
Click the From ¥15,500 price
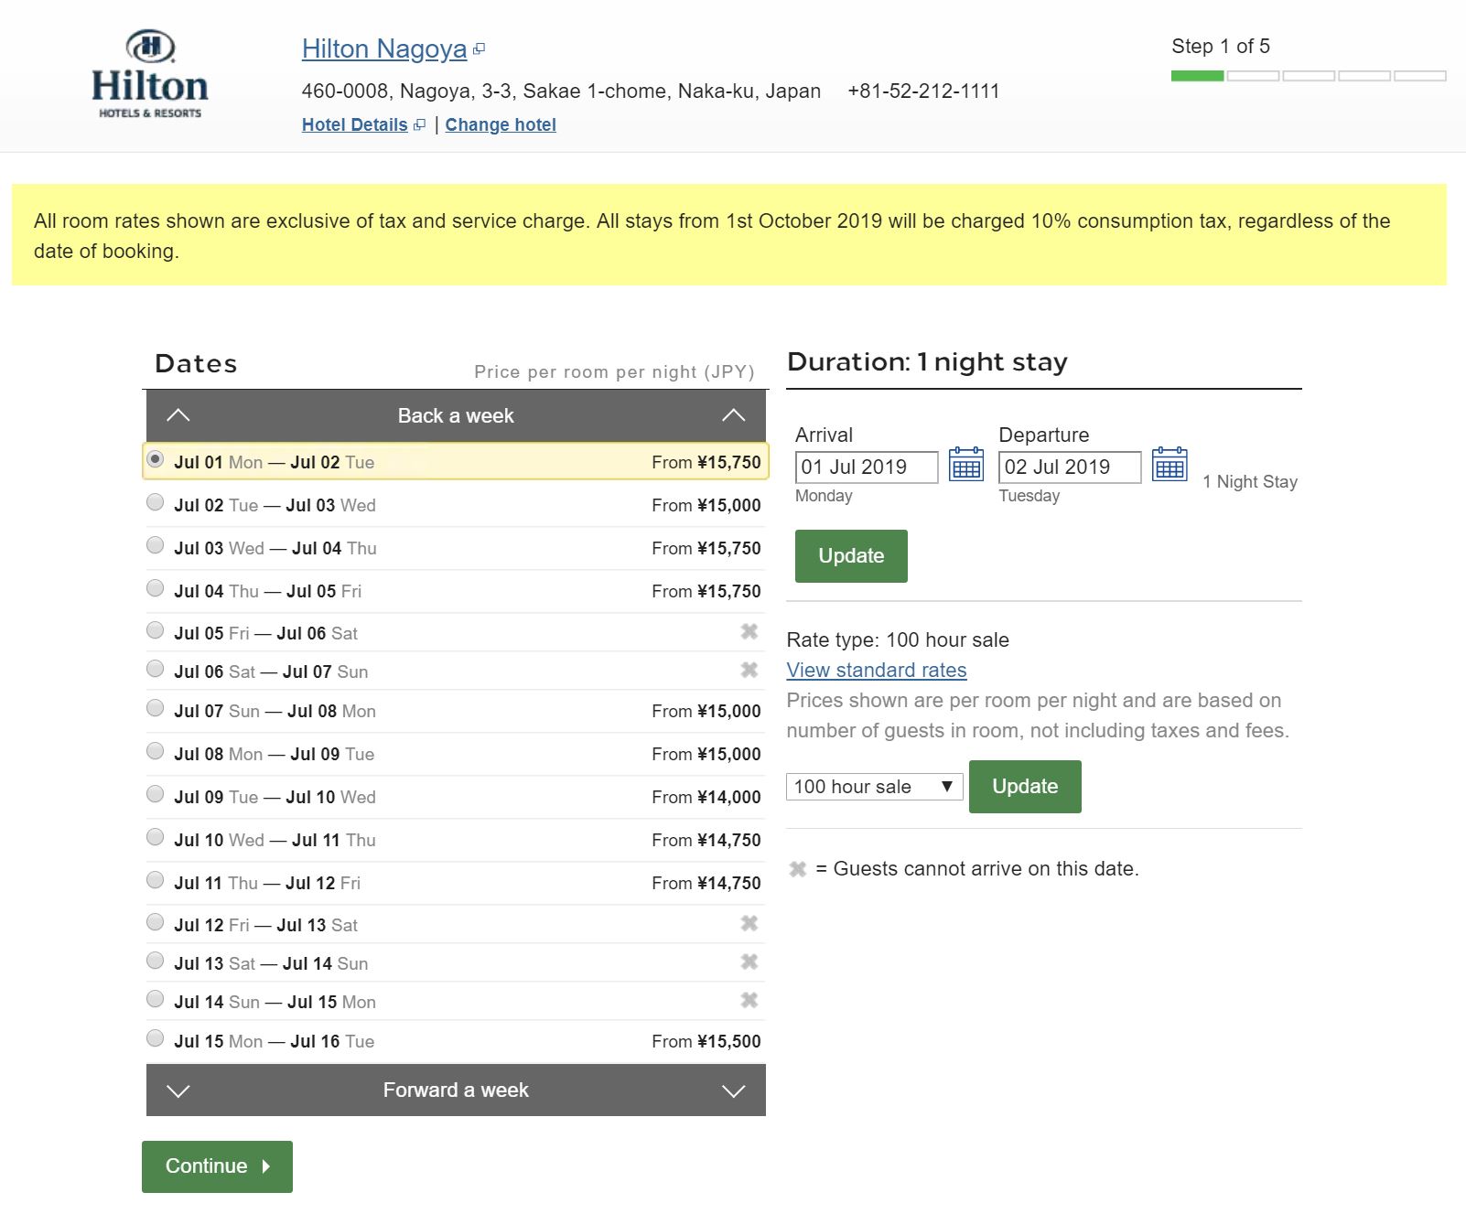pyautogui.click(x=706, y=1041)
